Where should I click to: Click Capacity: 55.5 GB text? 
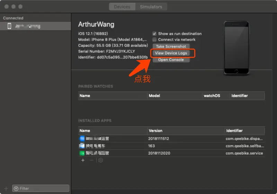(113, 45)
